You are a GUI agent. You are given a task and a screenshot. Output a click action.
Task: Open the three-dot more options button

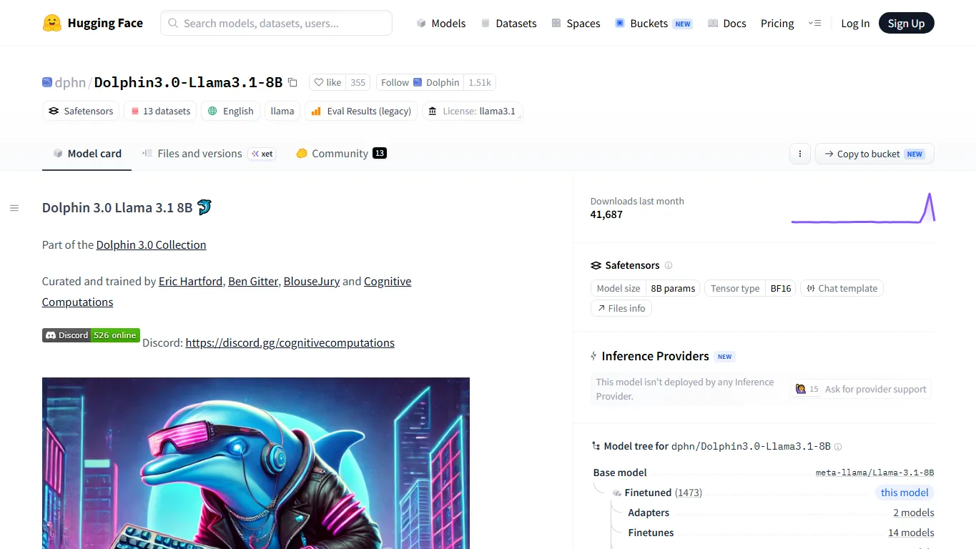pos(799,154)
